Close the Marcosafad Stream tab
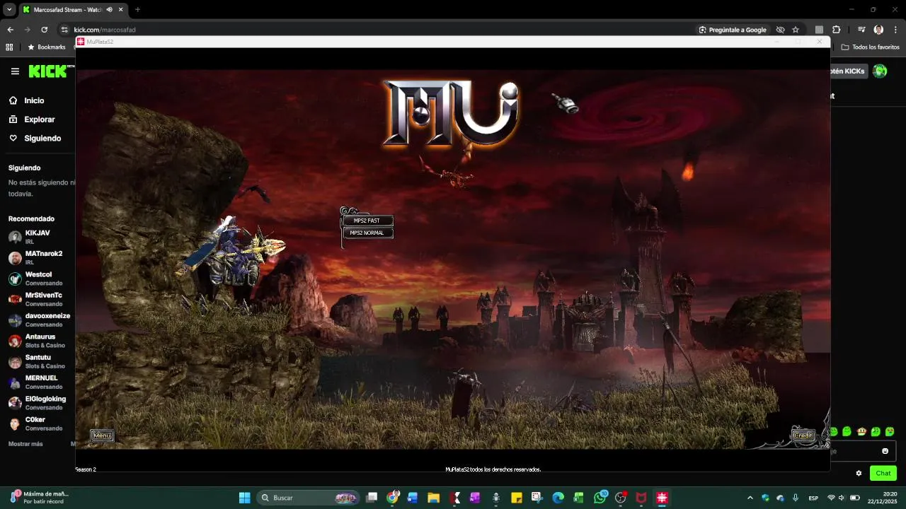The image size is (906, 509). click(120, 10)
